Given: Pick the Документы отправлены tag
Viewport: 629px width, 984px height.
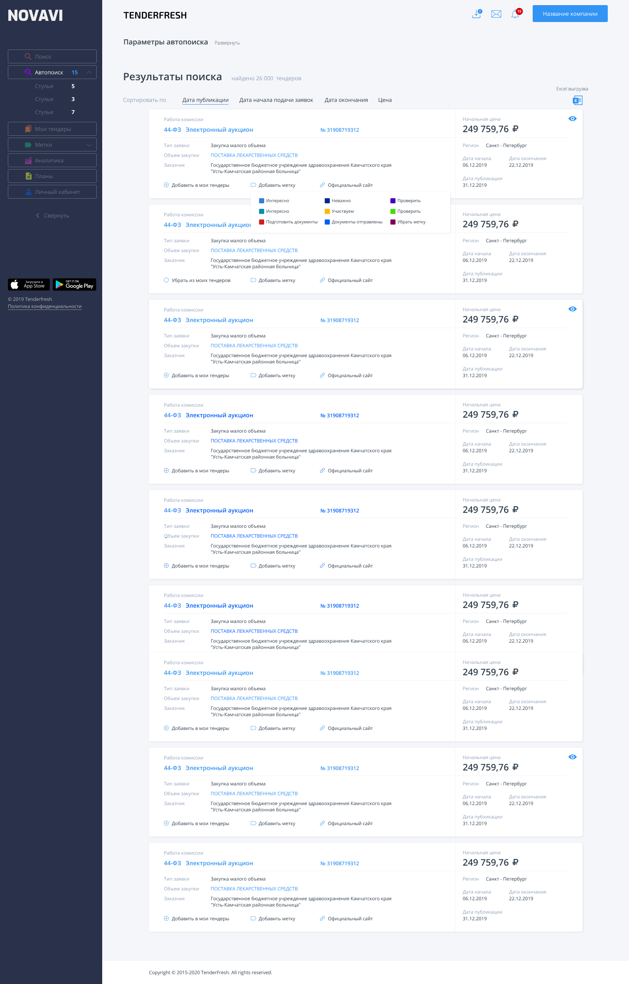Looking at the screenshot, I should click(x=354, y=222).
